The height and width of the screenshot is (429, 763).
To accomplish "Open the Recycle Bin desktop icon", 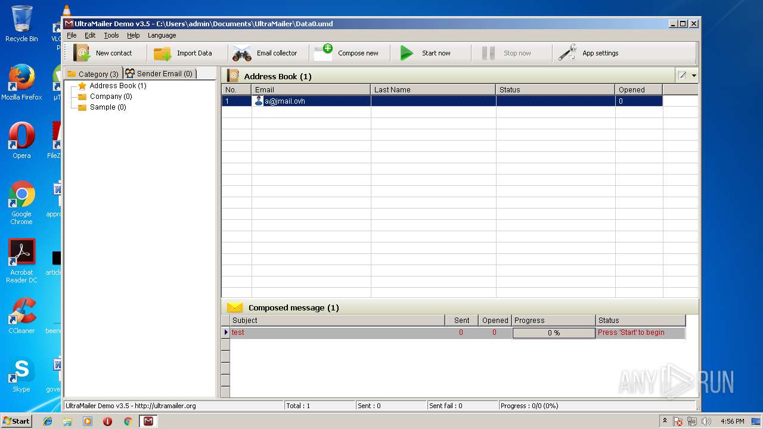I will (x=21, y=24).
